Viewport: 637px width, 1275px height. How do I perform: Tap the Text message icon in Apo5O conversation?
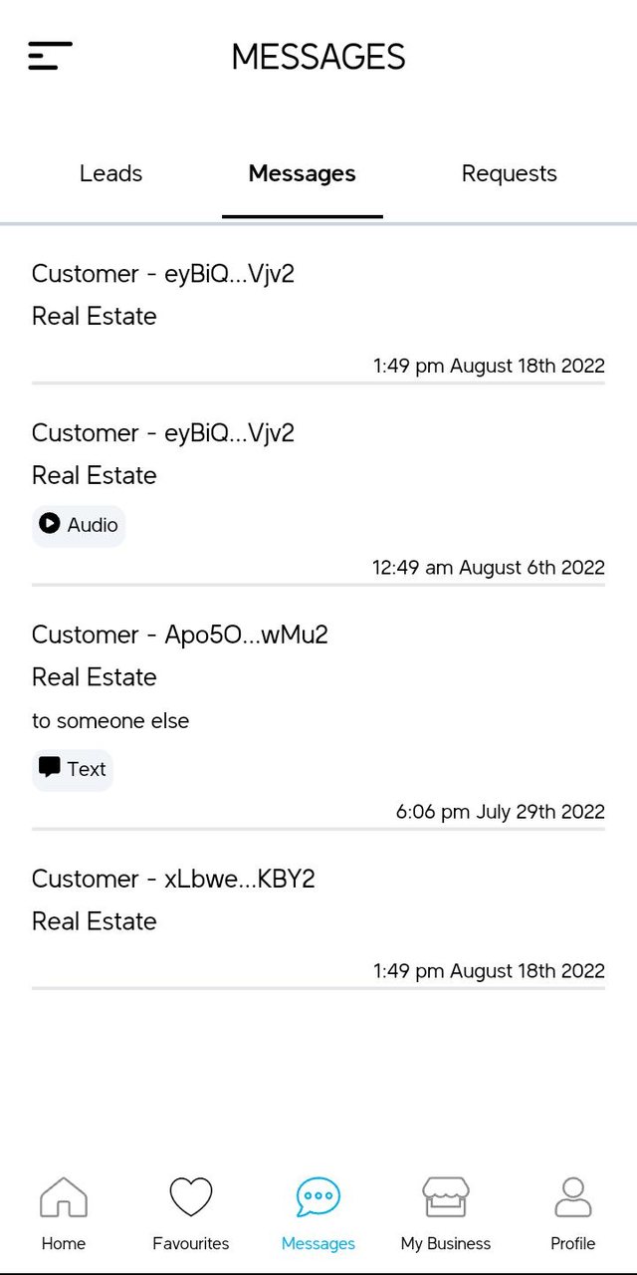click(x=49, y=768)
